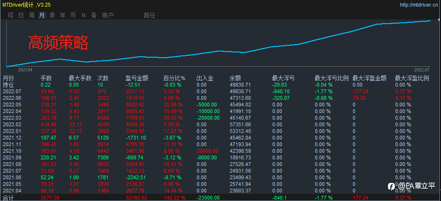Click deposit value 20000.00
This screenshot has height=201, width=441.
tap(207, 151)
